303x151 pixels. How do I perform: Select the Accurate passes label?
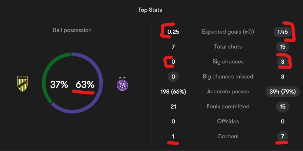pyautogui.click(x=228, y=92)
